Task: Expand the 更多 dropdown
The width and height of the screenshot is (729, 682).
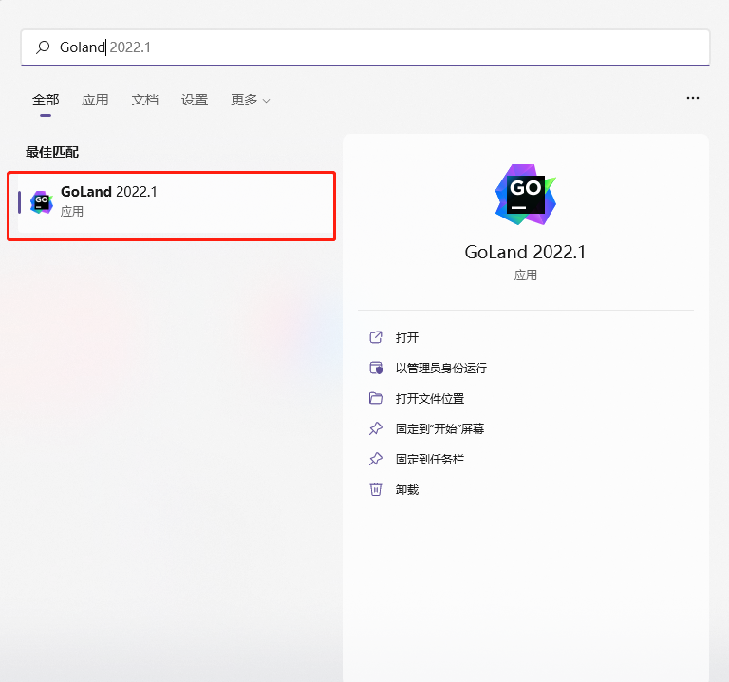Action: (x=251, y=100)
